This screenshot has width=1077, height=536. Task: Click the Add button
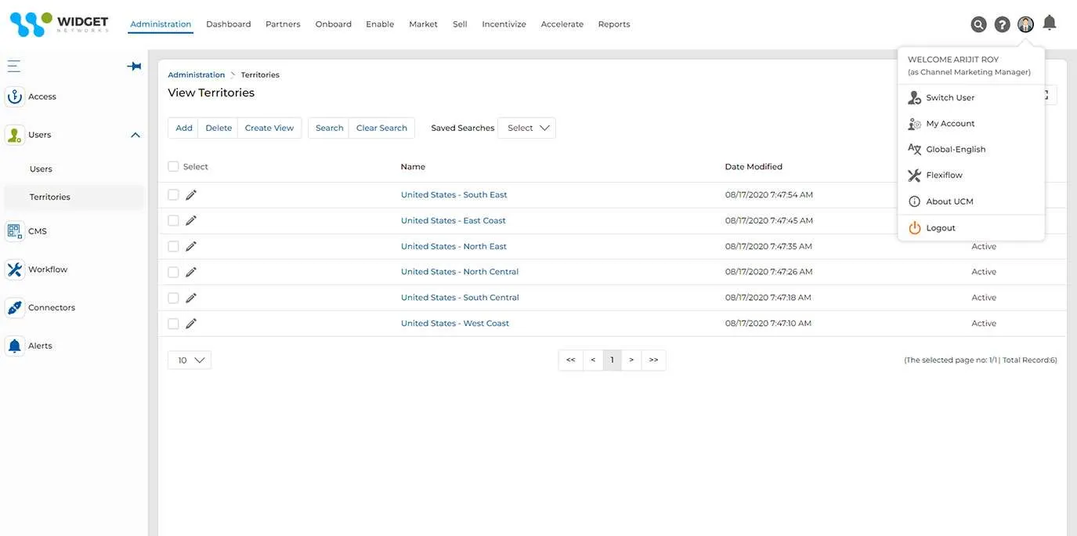[x=184, y=129]
